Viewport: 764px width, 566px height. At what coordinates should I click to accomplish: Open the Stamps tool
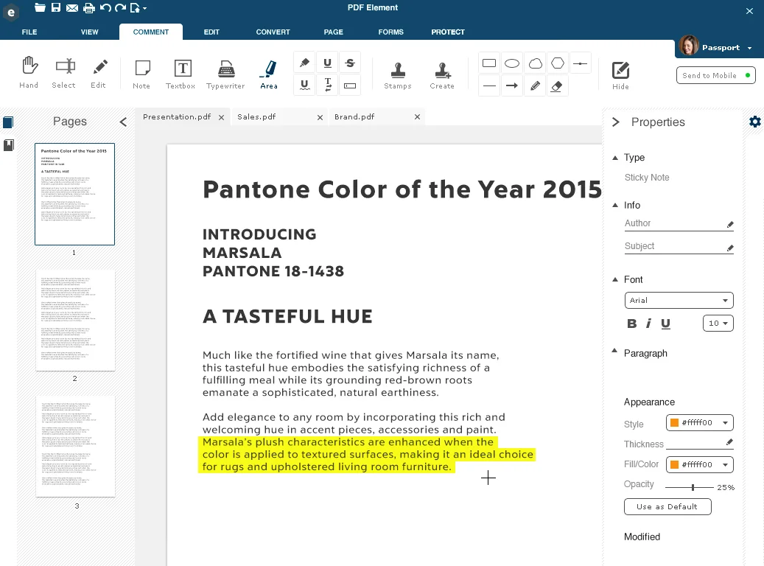tap(398, 74)
